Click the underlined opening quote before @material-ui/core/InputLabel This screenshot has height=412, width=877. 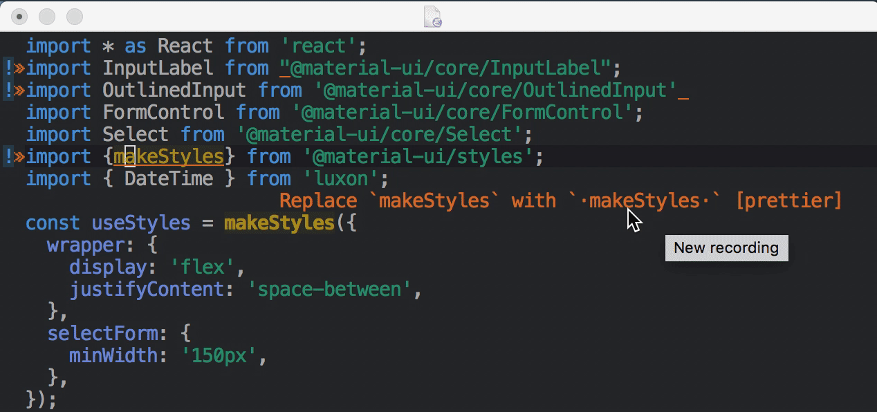point(285,68)
